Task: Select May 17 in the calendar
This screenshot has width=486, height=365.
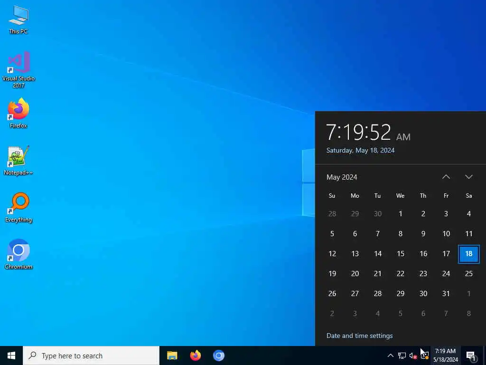Action: pyautogui.click(x=446, y=254)
